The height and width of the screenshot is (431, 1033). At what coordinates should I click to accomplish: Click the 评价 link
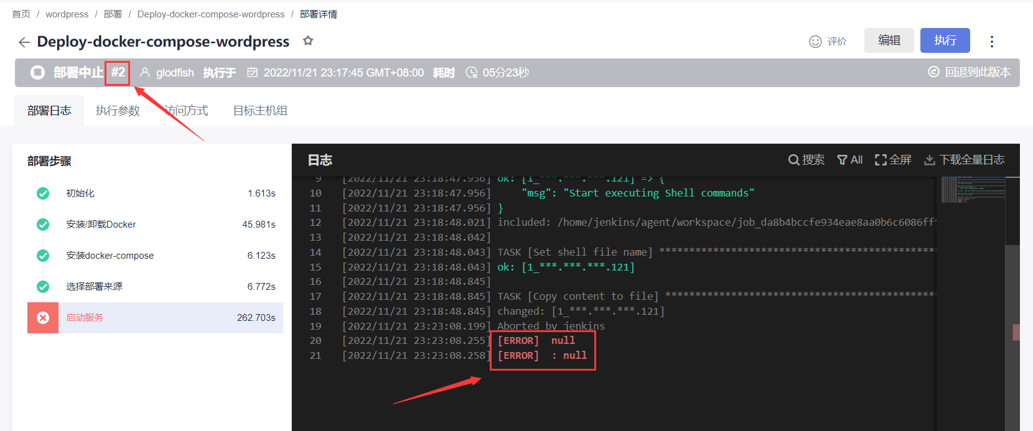tap(836, 42)
